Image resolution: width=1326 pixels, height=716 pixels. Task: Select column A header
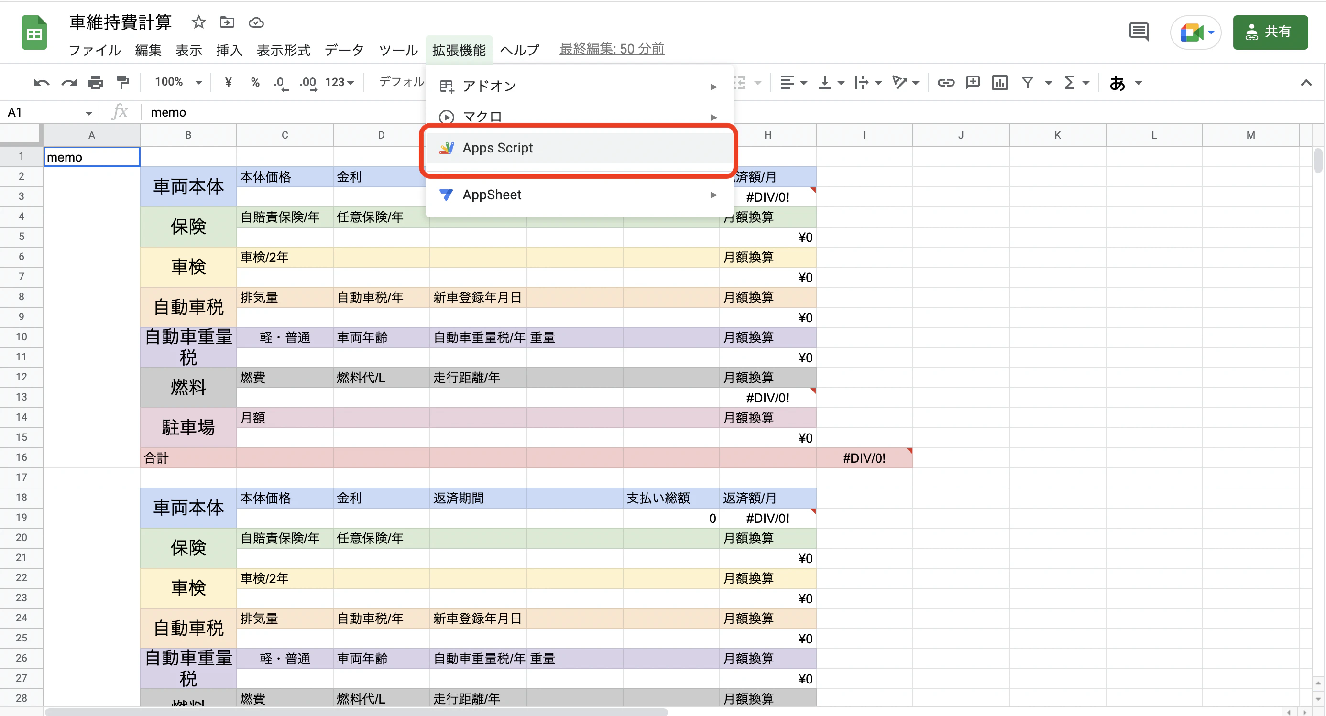[92, 135]
